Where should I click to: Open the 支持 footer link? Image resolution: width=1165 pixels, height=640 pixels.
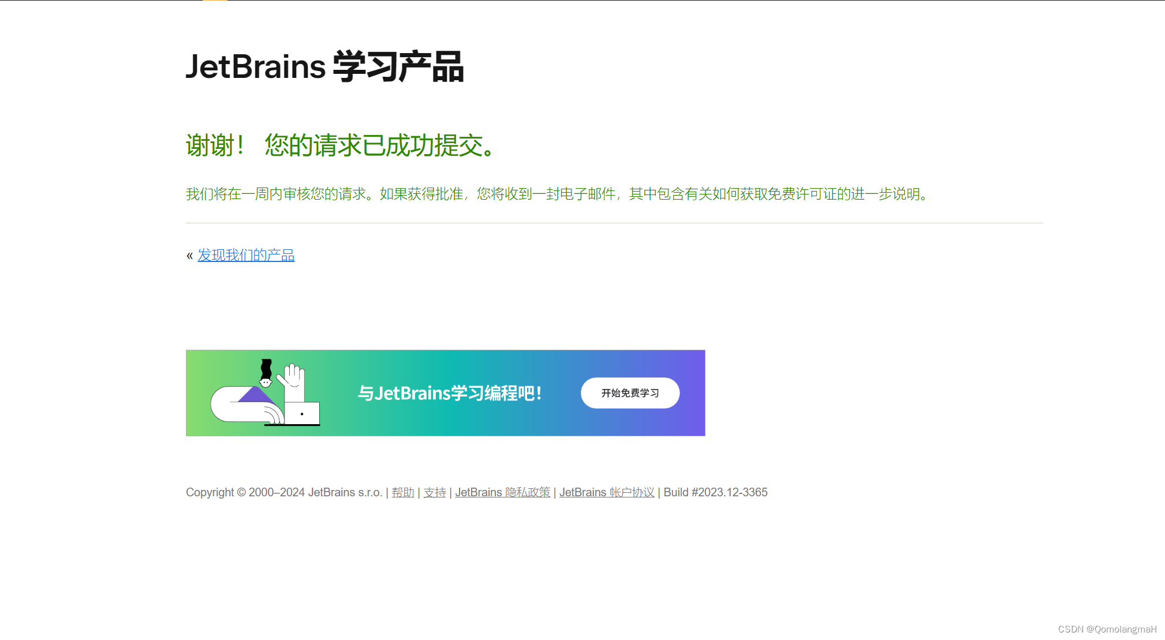(435, 492)
